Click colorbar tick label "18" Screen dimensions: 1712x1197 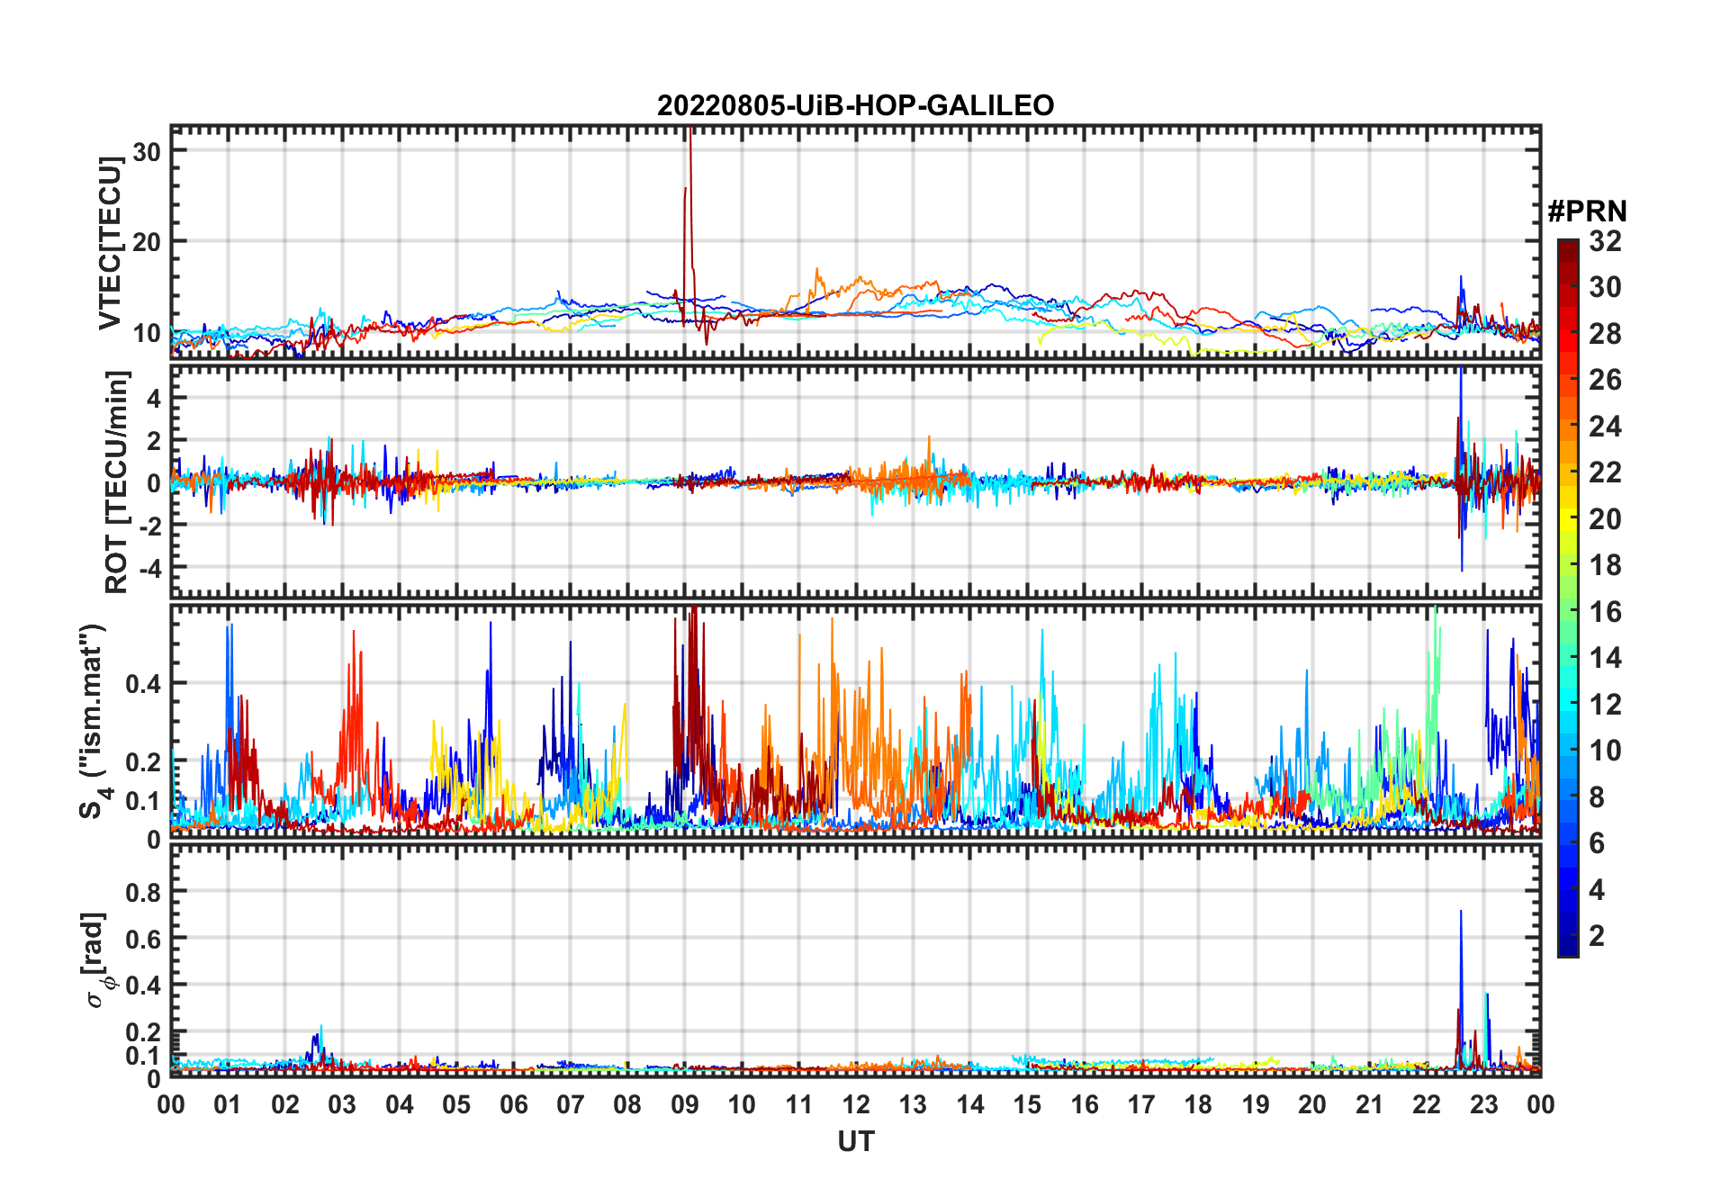[1605, 565]
